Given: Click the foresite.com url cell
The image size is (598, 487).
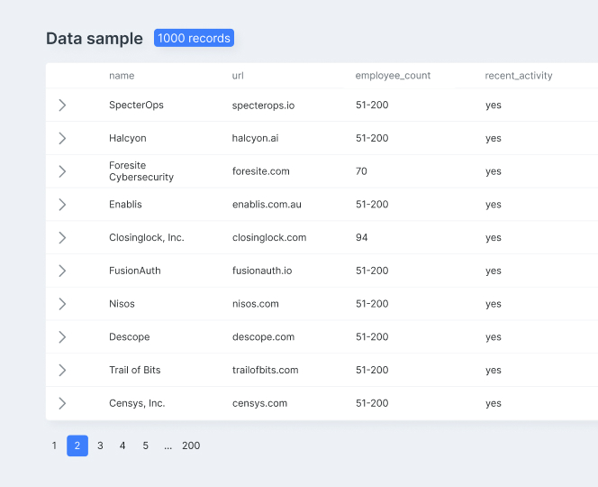Looking at the screenshot, I should (261, 171).
